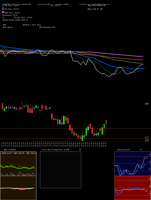Open the red RSI chart panel
The width and height of the screenshot is (151, 200).
pos(133,188)
